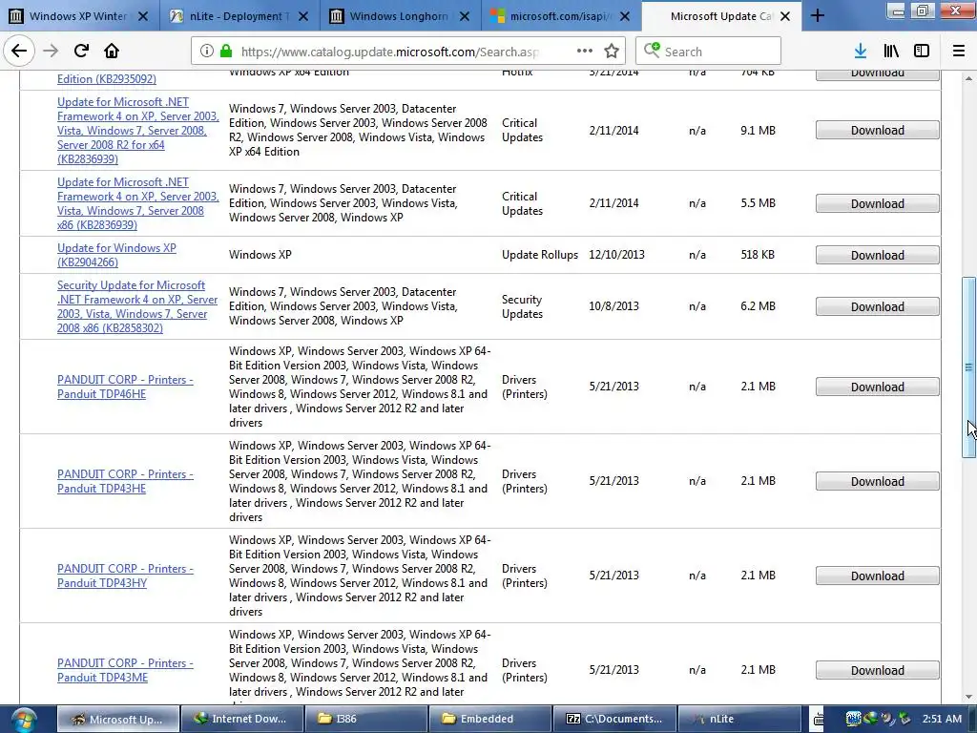Open .NET Framework 4 x86 KB2836939 link
Image resolution: width=977 pixels, height=733 pixels.
click(x=137, y=203)
